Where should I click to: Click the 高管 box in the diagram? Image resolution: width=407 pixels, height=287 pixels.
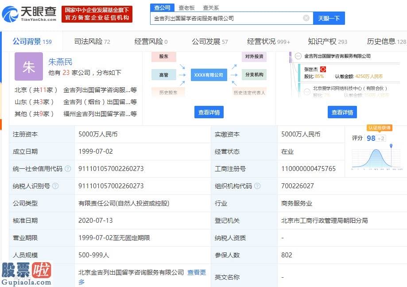click(x=164, y=75)
